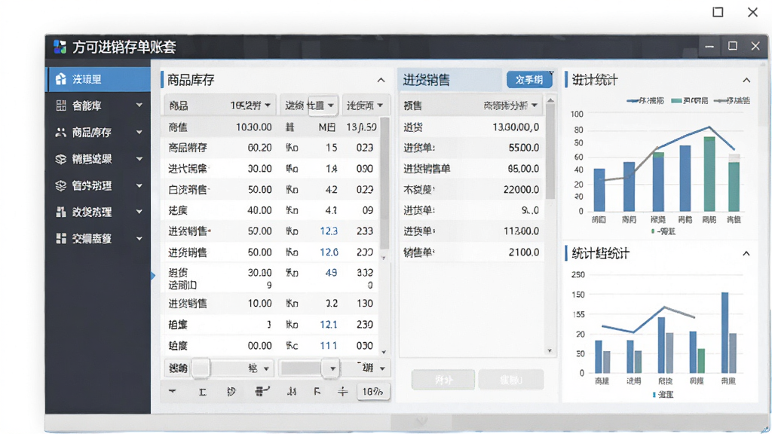Select the 销售单 row showing 2100.0
The image size is (772, 434).
(472, 252)
